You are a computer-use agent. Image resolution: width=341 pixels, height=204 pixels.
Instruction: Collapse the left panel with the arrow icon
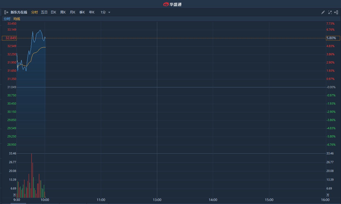coord(6,12)
